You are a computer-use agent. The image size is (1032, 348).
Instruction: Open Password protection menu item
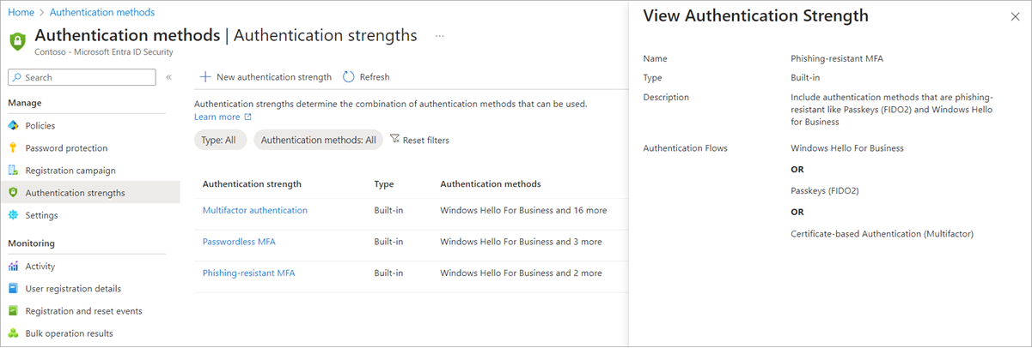coord(66,147)
